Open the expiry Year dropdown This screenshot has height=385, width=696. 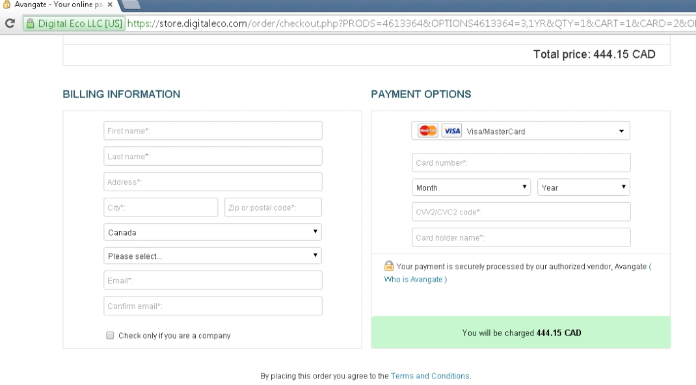coord(584,187)
